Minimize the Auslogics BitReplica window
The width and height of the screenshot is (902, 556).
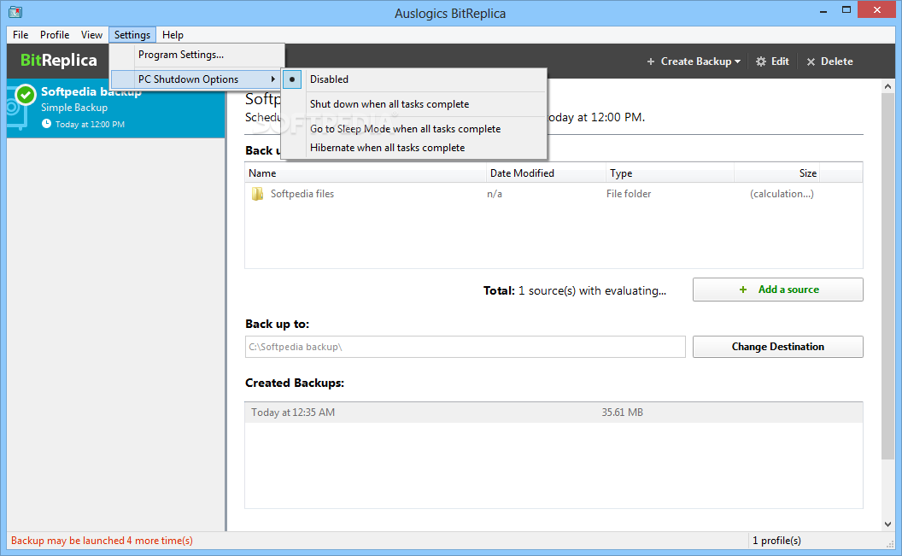click(x=823, y=10)
